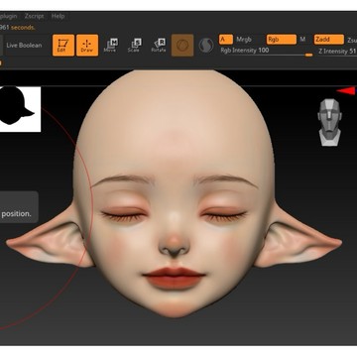
Task: Adjust the Z Intensity slider
Action: (337, 52)
